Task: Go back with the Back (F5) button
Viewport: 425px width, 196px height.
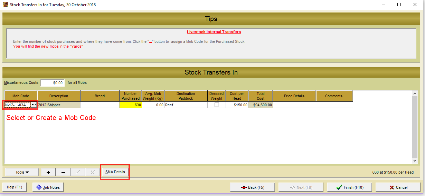Action: click(x=252, y=187)
